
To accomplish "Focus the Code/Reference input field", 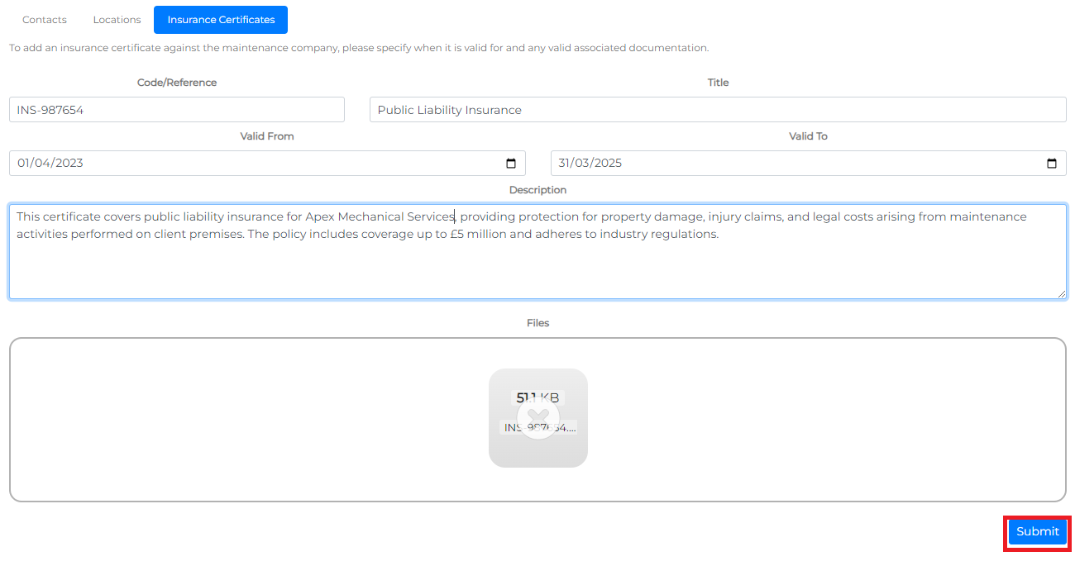I will [176, 109].
